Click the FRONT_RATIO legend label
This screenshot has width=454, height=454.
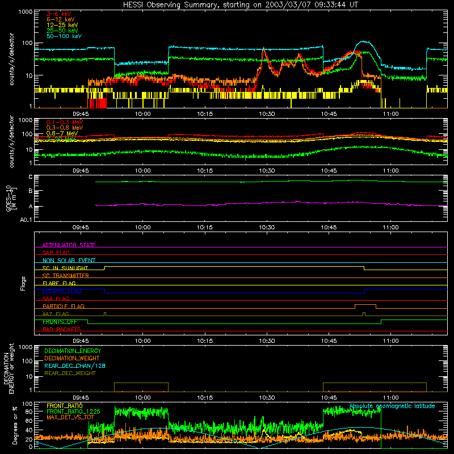(x=65, y=406)
